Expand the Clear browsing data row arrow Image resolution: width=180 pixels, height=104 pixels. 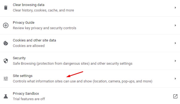tap(175, 8)
